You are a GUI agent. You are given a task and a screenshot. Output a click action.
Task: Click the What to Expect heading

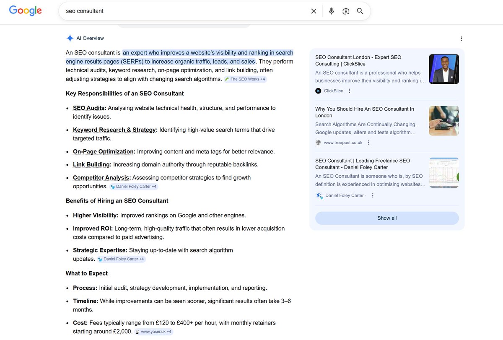click(87, 273)
